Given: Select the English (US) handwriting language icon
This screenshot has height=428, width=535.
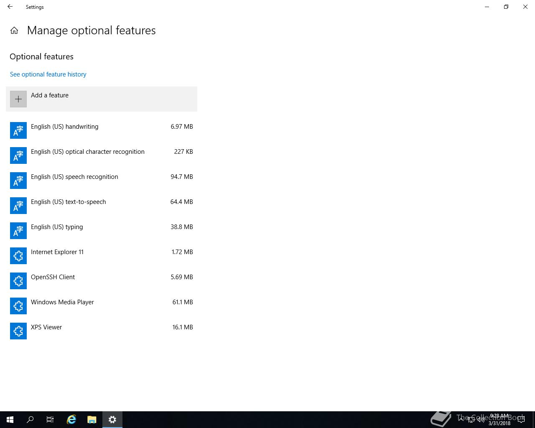Looking at the screenshot, I should click(x=18, y=130).
